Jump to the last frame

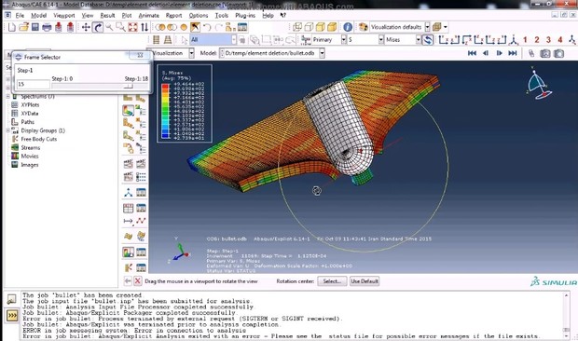click(x=513, y=53)
